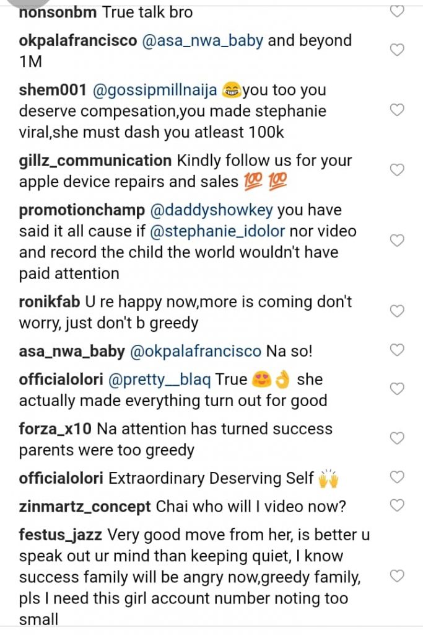Heart the "Extraordinary Deserving Self" comment
The height and width of the screenshot is (635, 423).
[x=397, y=477]
